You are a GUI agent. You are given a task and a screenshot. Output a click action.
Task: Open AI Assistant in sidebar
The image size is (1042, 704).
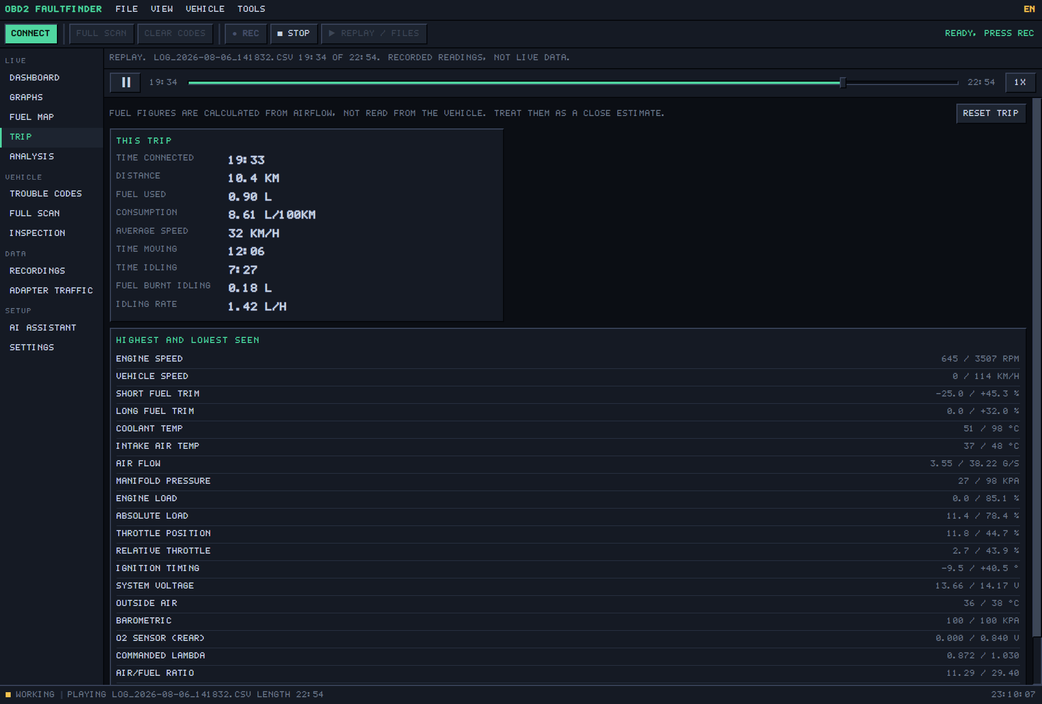click(x=51, y=328)
